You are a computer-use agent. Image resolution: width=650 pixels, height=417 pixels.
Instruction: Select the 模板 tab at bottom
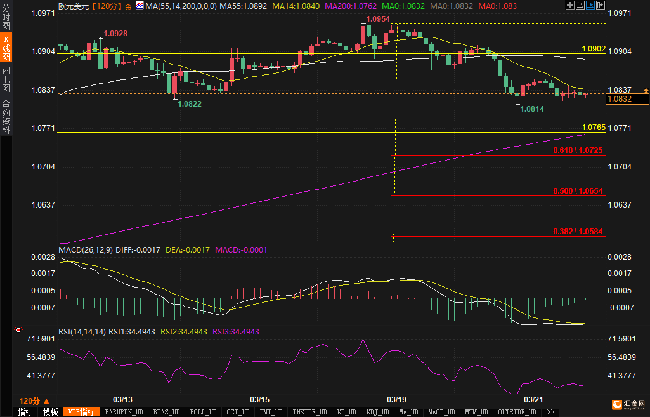[50, 412]
